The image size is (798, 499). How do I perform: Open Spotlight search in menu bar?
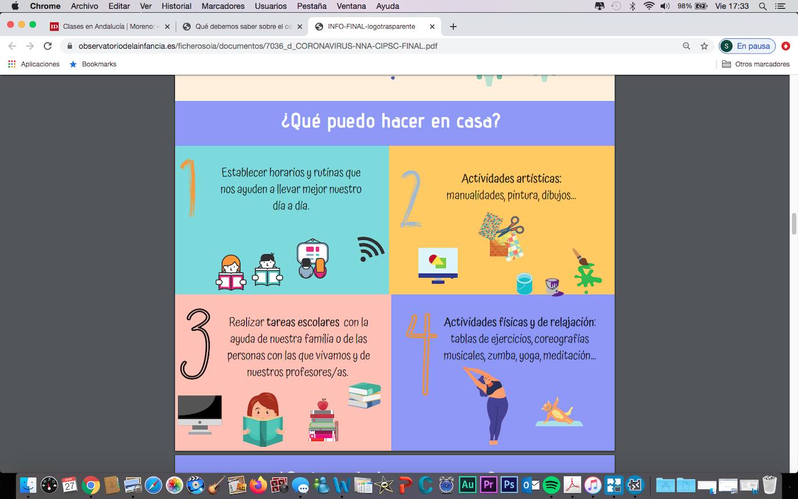pos(762,6)
